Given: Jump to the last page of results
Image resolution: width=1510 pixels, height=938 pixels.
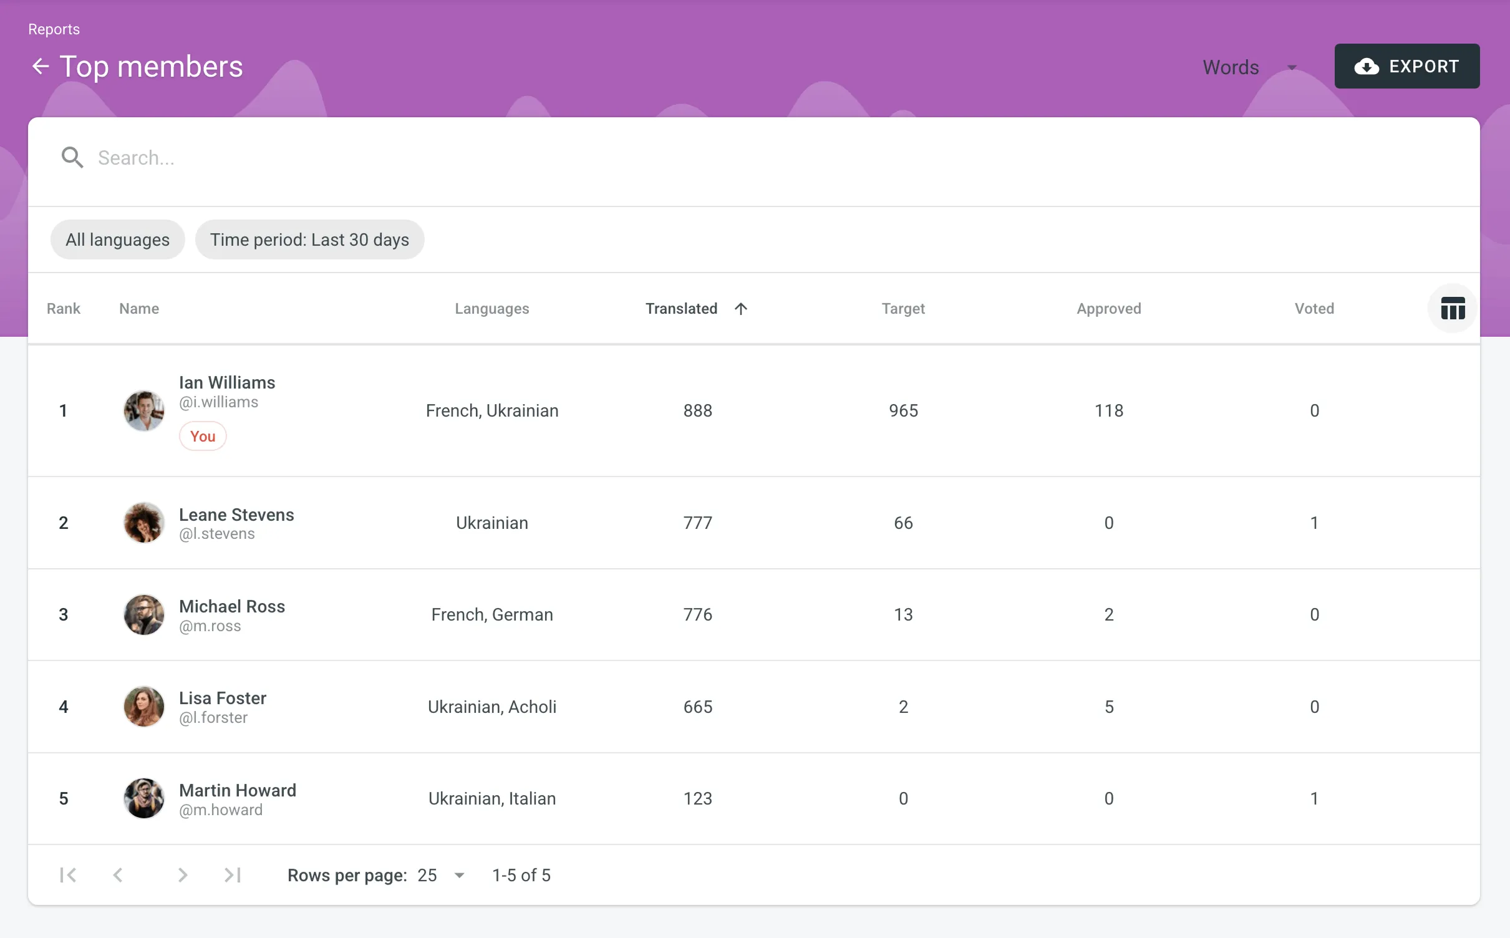Looking at the screenshot, I should coord(233,875).
